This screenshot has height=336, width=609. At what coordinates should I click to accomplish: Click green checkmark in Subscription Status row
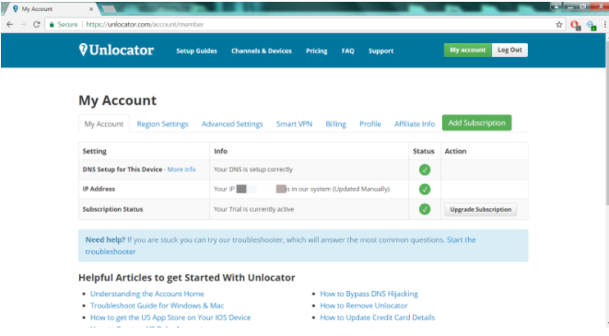coord(425,209)
